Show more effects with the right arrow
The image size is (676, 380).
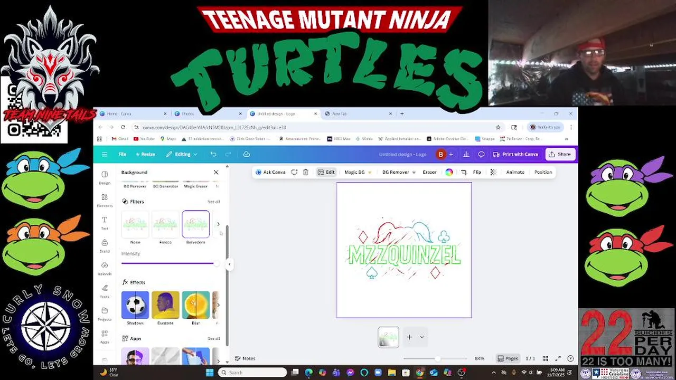[218, 305]
